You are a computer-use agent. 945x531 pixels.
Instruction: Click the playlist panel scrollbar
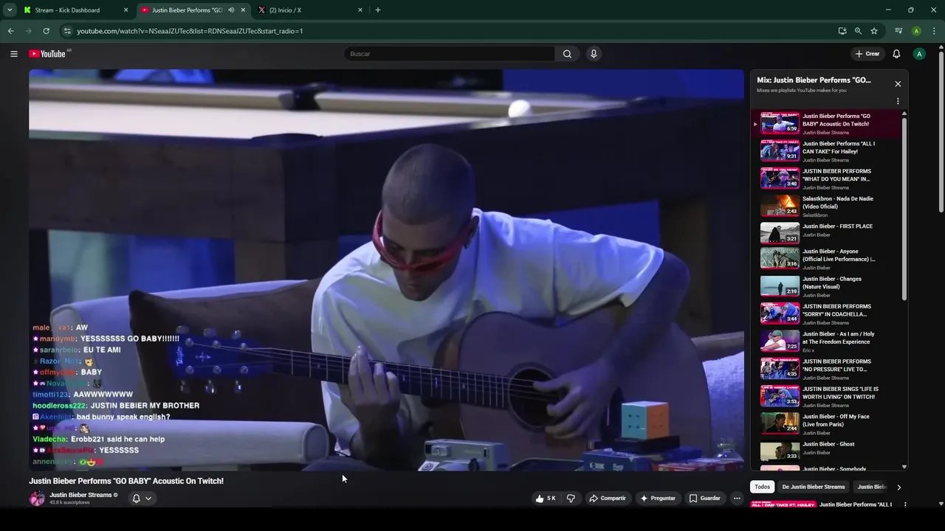(904, 208)
